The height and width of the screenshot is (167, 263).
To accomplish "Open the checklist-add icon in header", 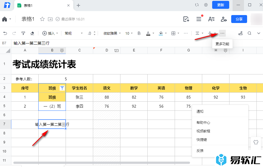I will point(186,19).
